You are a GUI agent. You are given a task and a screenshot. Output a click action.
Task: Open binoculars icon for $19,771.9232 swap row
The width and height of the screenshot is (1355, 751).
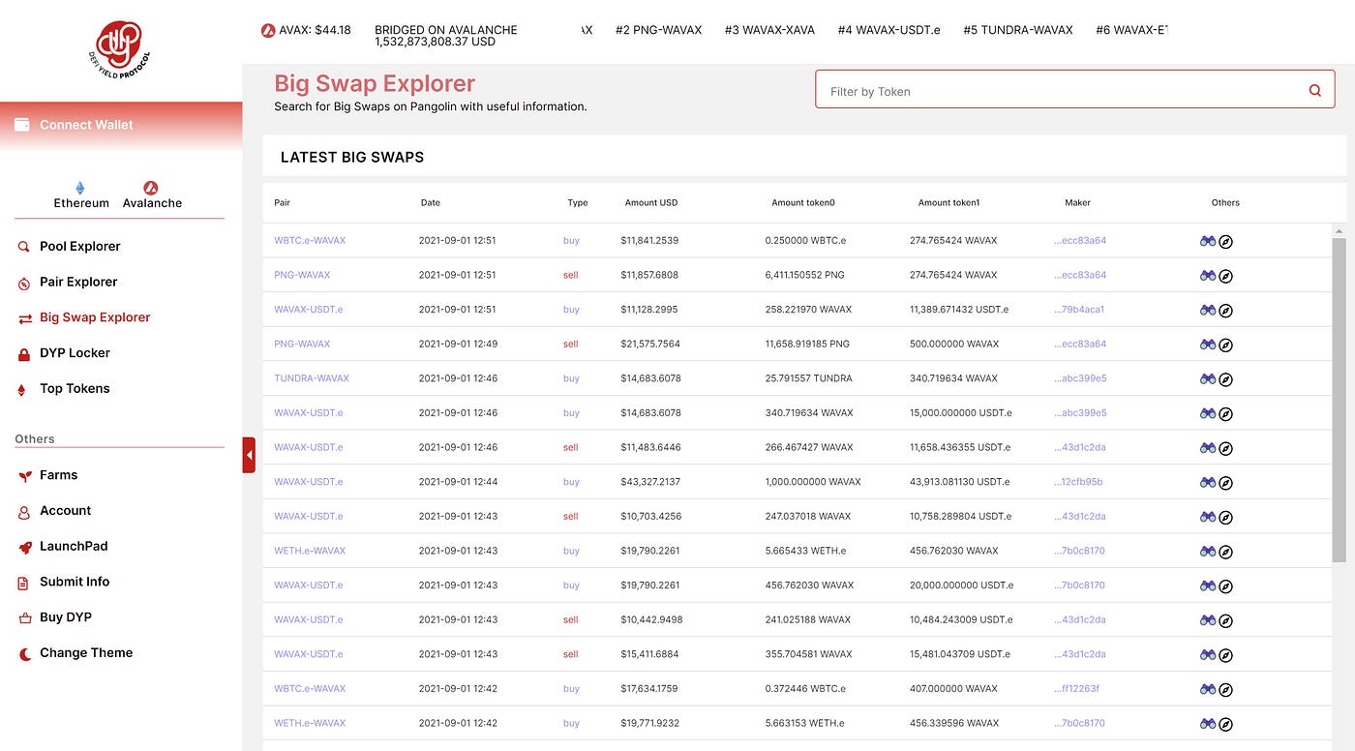coord(1208,724)
